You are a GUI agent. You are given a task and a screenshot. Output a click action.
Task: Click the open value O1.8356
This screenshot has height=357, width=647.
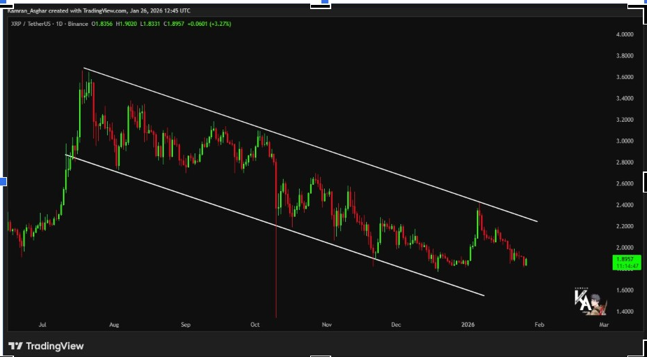point(101,24)
